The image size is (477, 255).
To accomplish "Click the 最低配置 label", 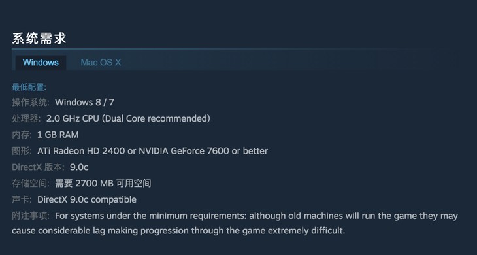I will (29, 88).
